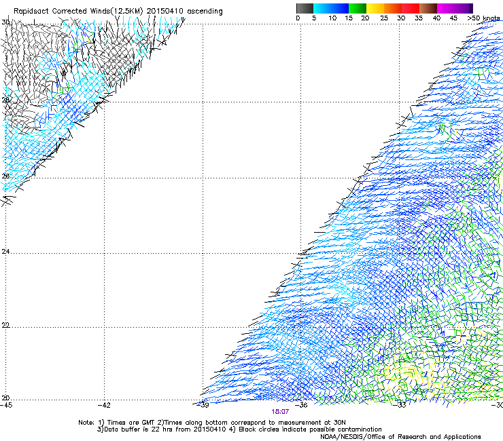The height and width of the screenshot is (441, 503).
Task: Click the orange 25-30 knots legend swatch
Action: [393, 8]
